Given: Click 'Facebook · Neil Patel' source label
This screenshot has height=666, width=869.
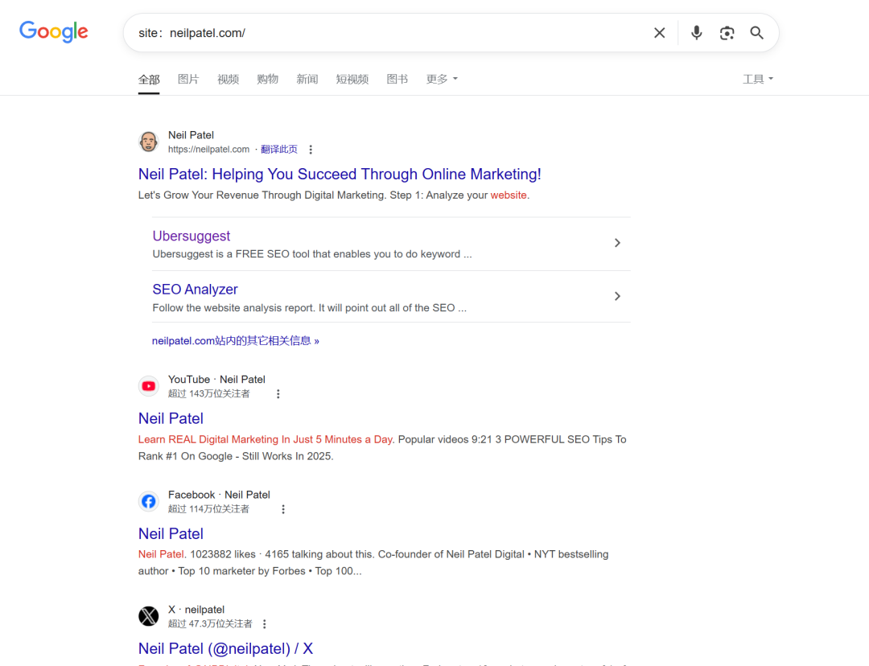Looking at the screenshot, I should pos(219,495).
